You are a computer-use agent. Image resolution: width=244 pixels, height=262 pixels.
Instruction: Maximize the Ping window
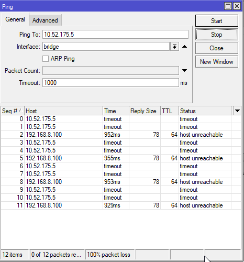tap(228, 6)
